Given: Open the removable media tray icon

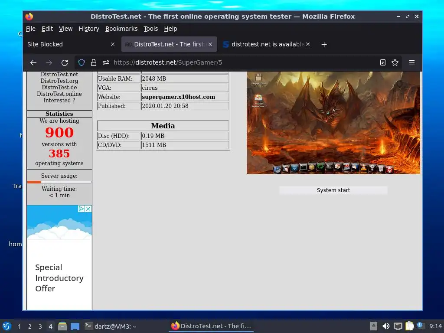Looking at the screenshot, I should point(373,326).
